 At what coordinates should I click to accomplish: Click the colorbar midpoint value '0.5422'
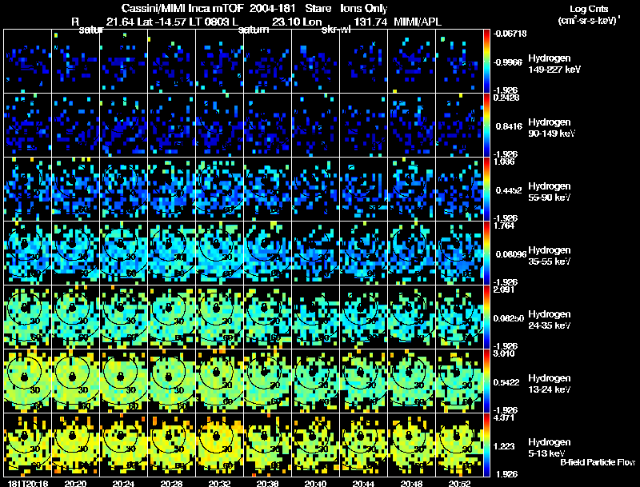pos(506,382)
